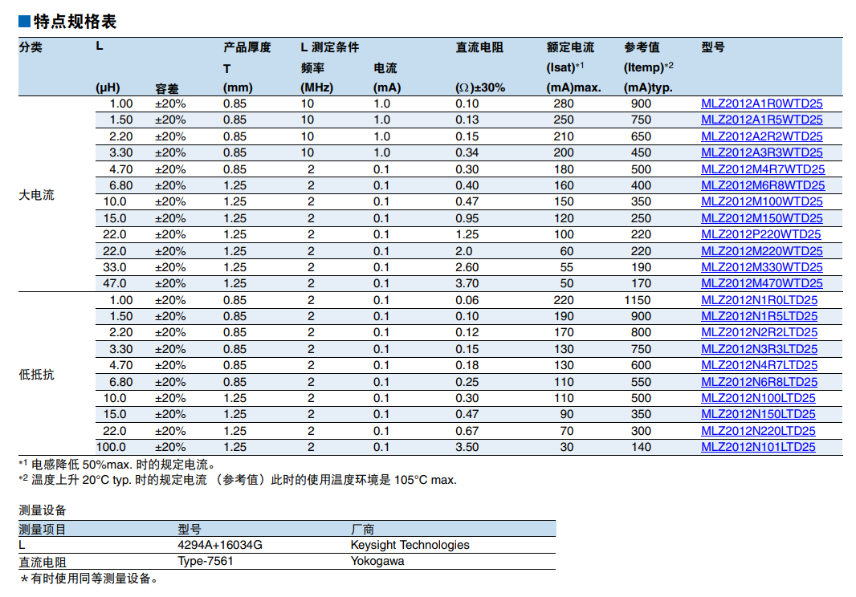Click the MLZ2012N220LTD25 link
856x597 pixels.
[758, 431]
